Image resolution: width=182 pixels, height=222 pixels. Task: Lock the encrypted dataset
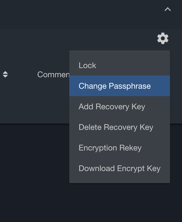pyautogui.click(x=120, y=65)
